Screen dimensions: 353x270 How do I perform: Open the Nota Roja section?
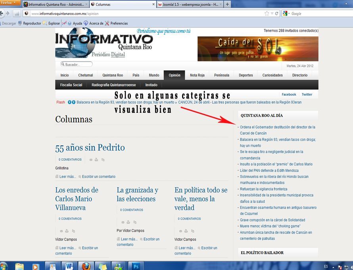point(197,75)
